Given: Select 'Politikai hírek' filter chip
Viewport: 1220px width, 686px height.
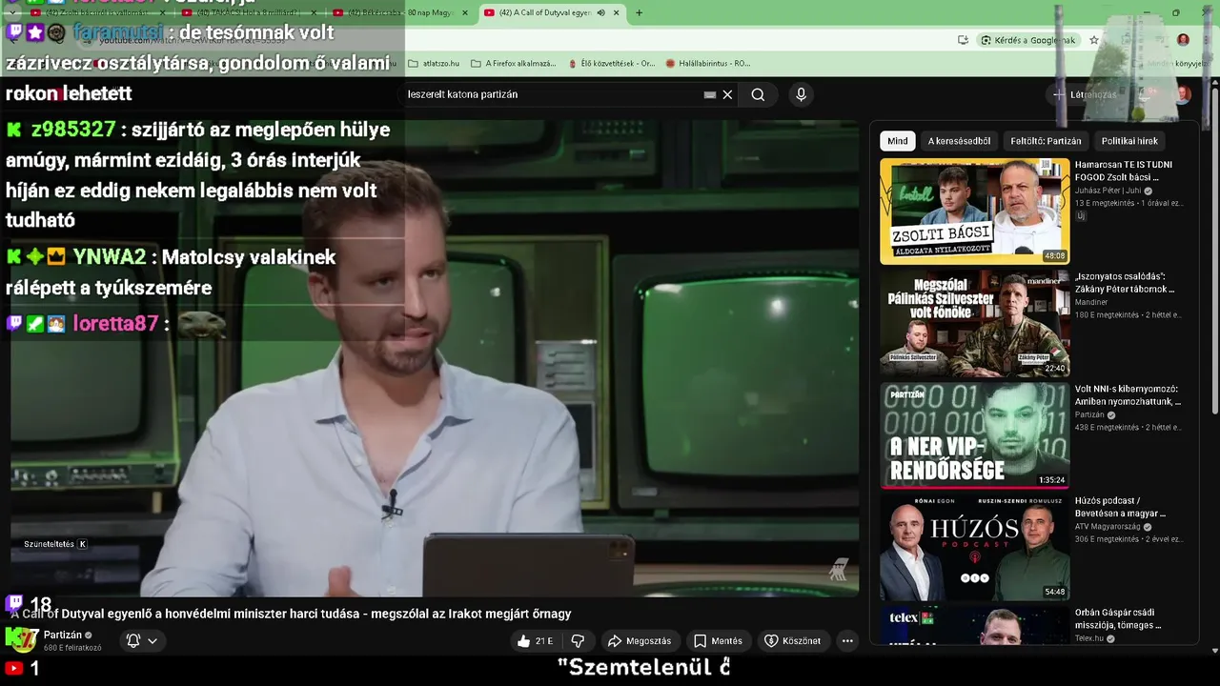Looking at the screenshot, I should pos(1129,141).
